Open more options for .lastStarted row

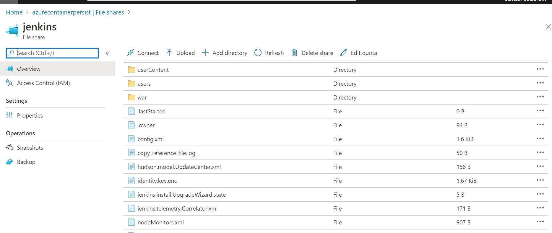pos(540,111)
